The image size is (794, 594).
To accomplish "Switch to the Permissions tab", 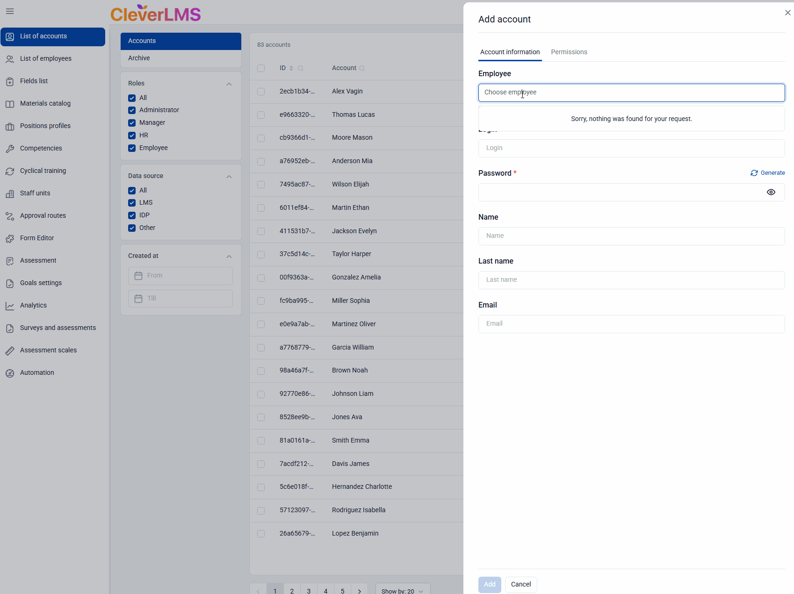I will click(569, 52).
